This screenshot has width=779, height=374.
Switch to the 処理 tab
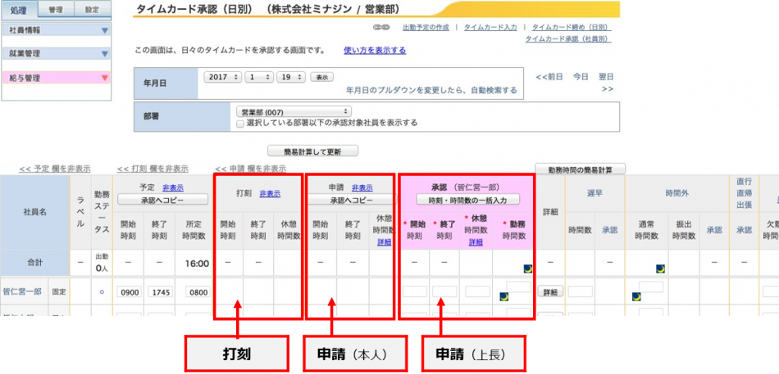(20, 10)
